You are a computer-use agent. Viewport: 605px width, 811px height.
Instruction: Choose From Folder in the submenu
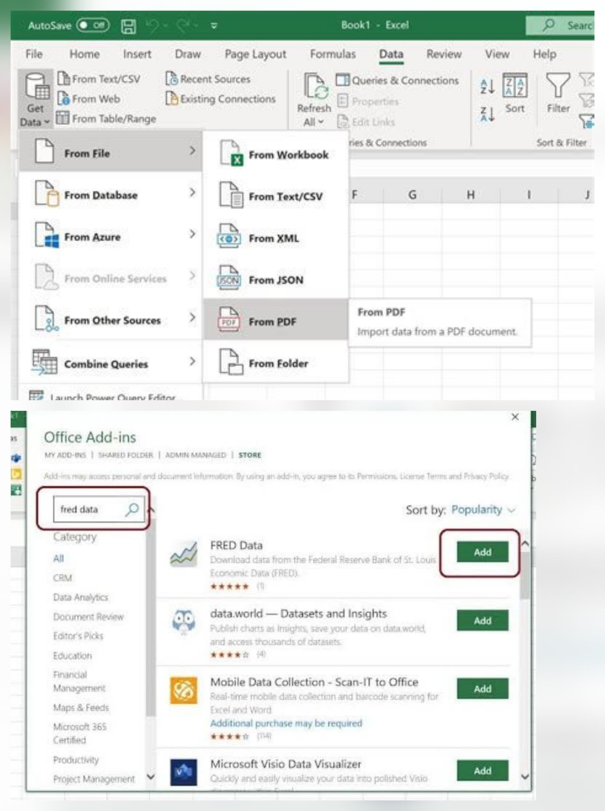point(276,362)
